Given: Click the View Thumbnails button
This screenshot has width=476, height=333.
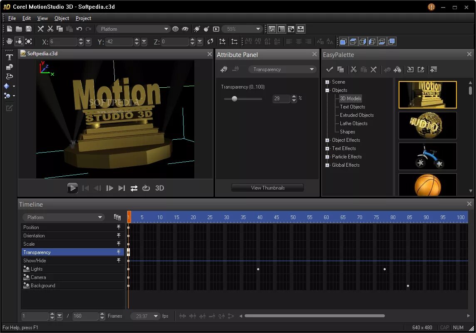Looking at the screenshot, I should (268, 188).
